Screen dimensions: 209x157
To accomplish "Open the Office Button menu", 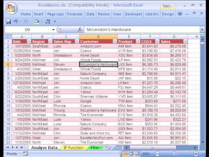I will (11, 8).
